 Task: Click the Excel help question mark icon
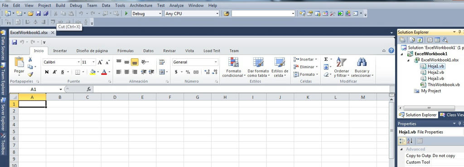tap(391, 51)
